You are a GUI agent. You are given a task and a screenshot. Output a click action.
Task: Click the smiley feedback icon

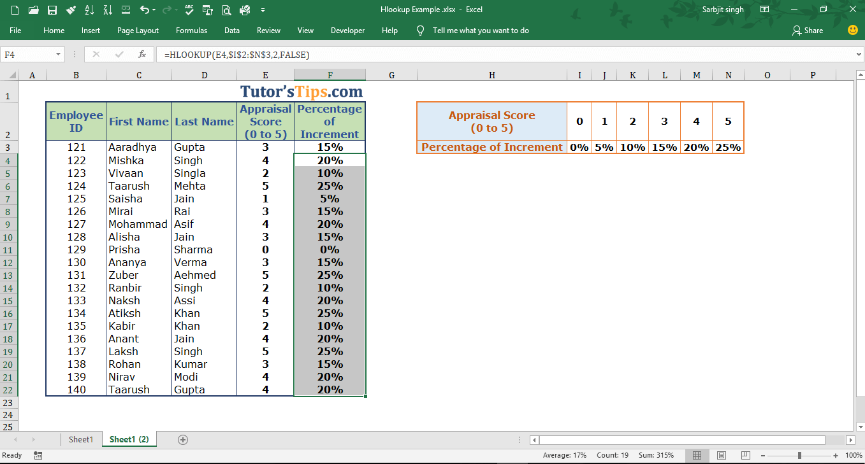coord(852,30)
